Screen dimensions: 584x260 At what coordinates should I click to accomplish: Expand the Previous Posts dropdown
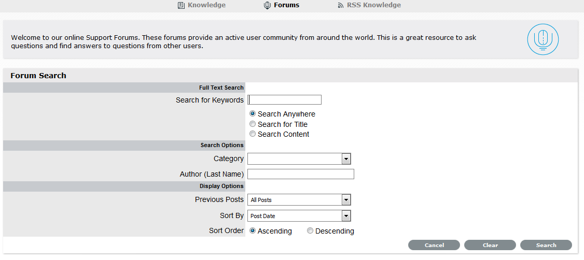[x=299, y=200]
